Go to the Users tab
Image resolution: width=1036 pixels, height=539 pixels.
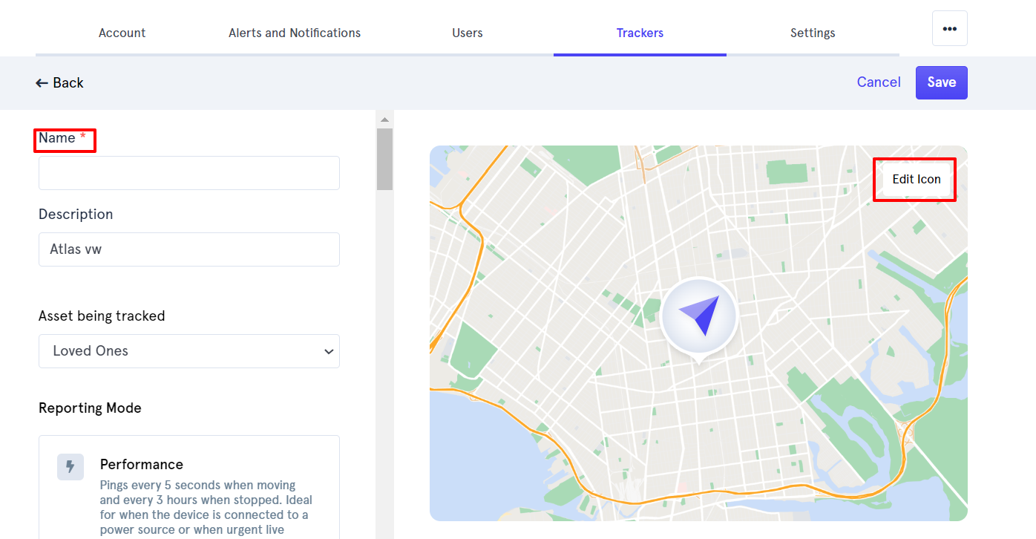(468, 33)
